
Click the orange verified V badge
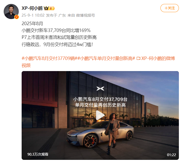(17, 17)
